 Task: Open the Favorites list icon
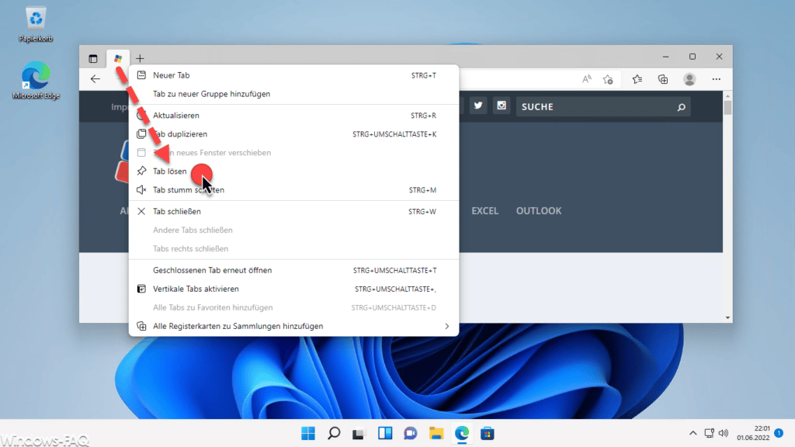pos(637,79)
